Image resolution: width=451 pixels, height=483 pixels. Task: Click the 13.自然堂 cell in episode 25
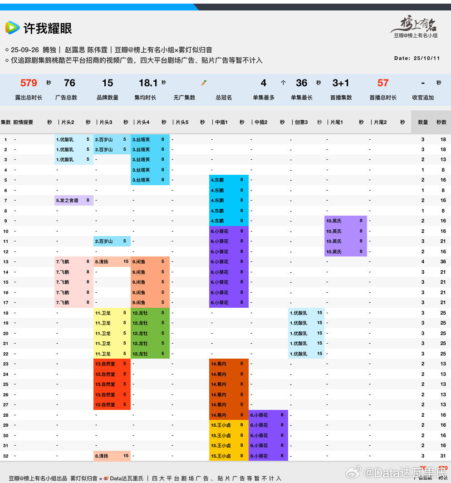(x=112, y=384)
